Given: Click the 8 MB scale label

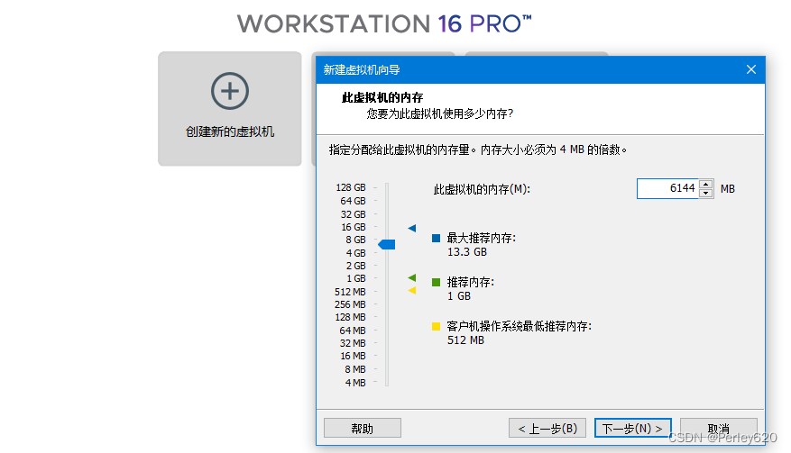Looking at the screenshot, I should click(355, 369).
